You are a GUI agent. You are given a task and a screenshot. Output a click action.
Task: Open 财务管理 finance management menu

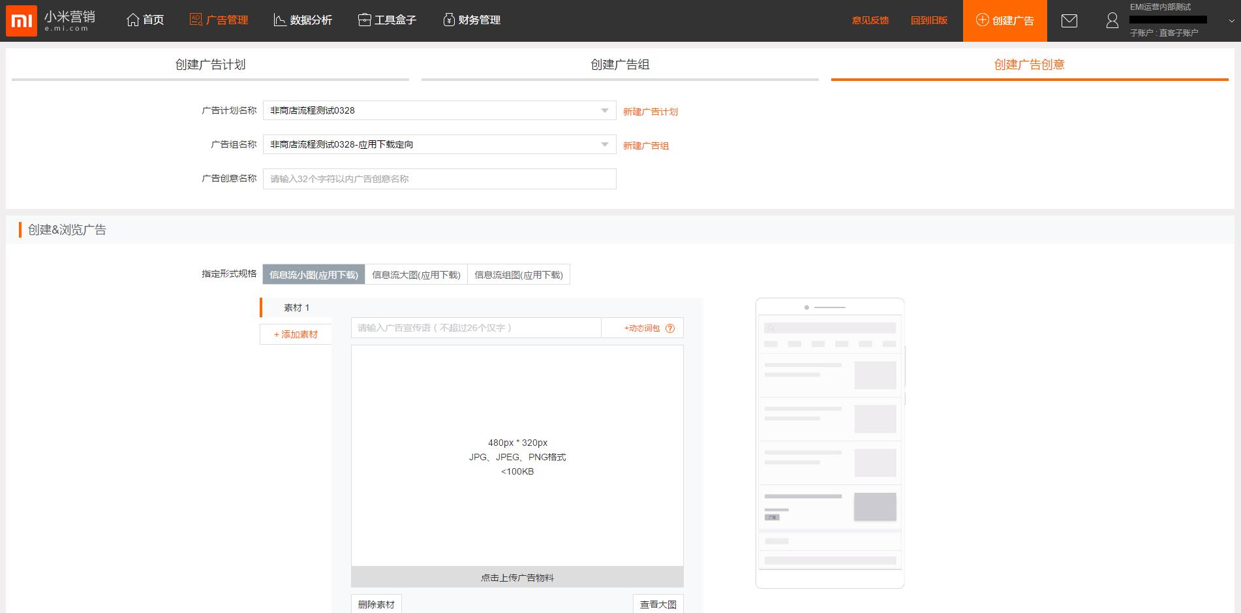(x=471, y=20)
